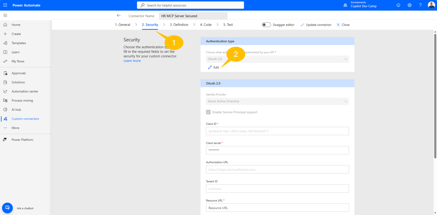
Task: Toggle the Swagger editor switch
Action: click(x=266, y=25)
